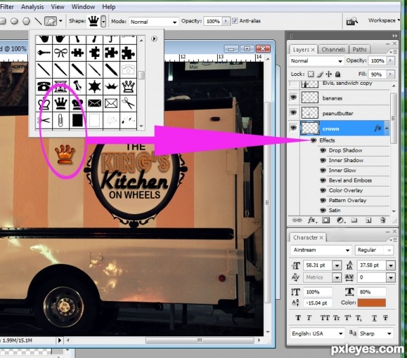Select the Line tool in options bar
Viewport: 407px width, 358px height.
pos(38,21)
